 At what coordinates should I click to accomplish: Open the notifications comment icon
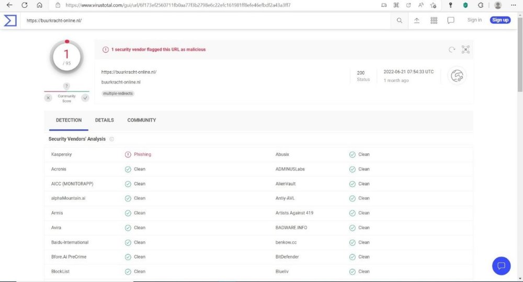[450, 20]
